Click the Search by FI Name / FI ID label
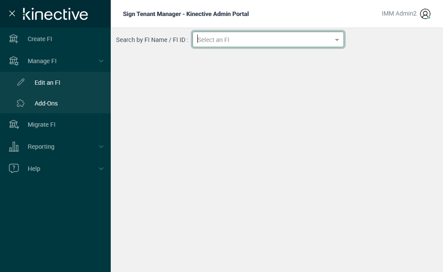 tap(152, 40)
